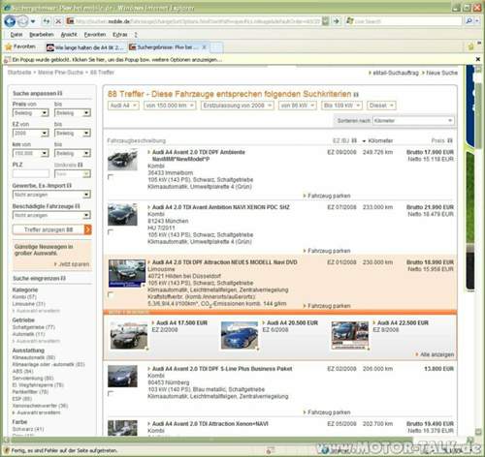Open the 'Erstzulassung von 2008' criteria dropdown

[x=238, y=106]
